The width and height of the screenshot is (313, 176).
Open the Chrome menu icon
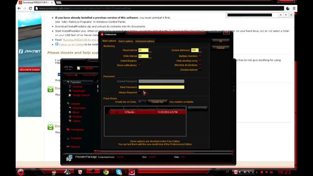(x=294, y=8)
